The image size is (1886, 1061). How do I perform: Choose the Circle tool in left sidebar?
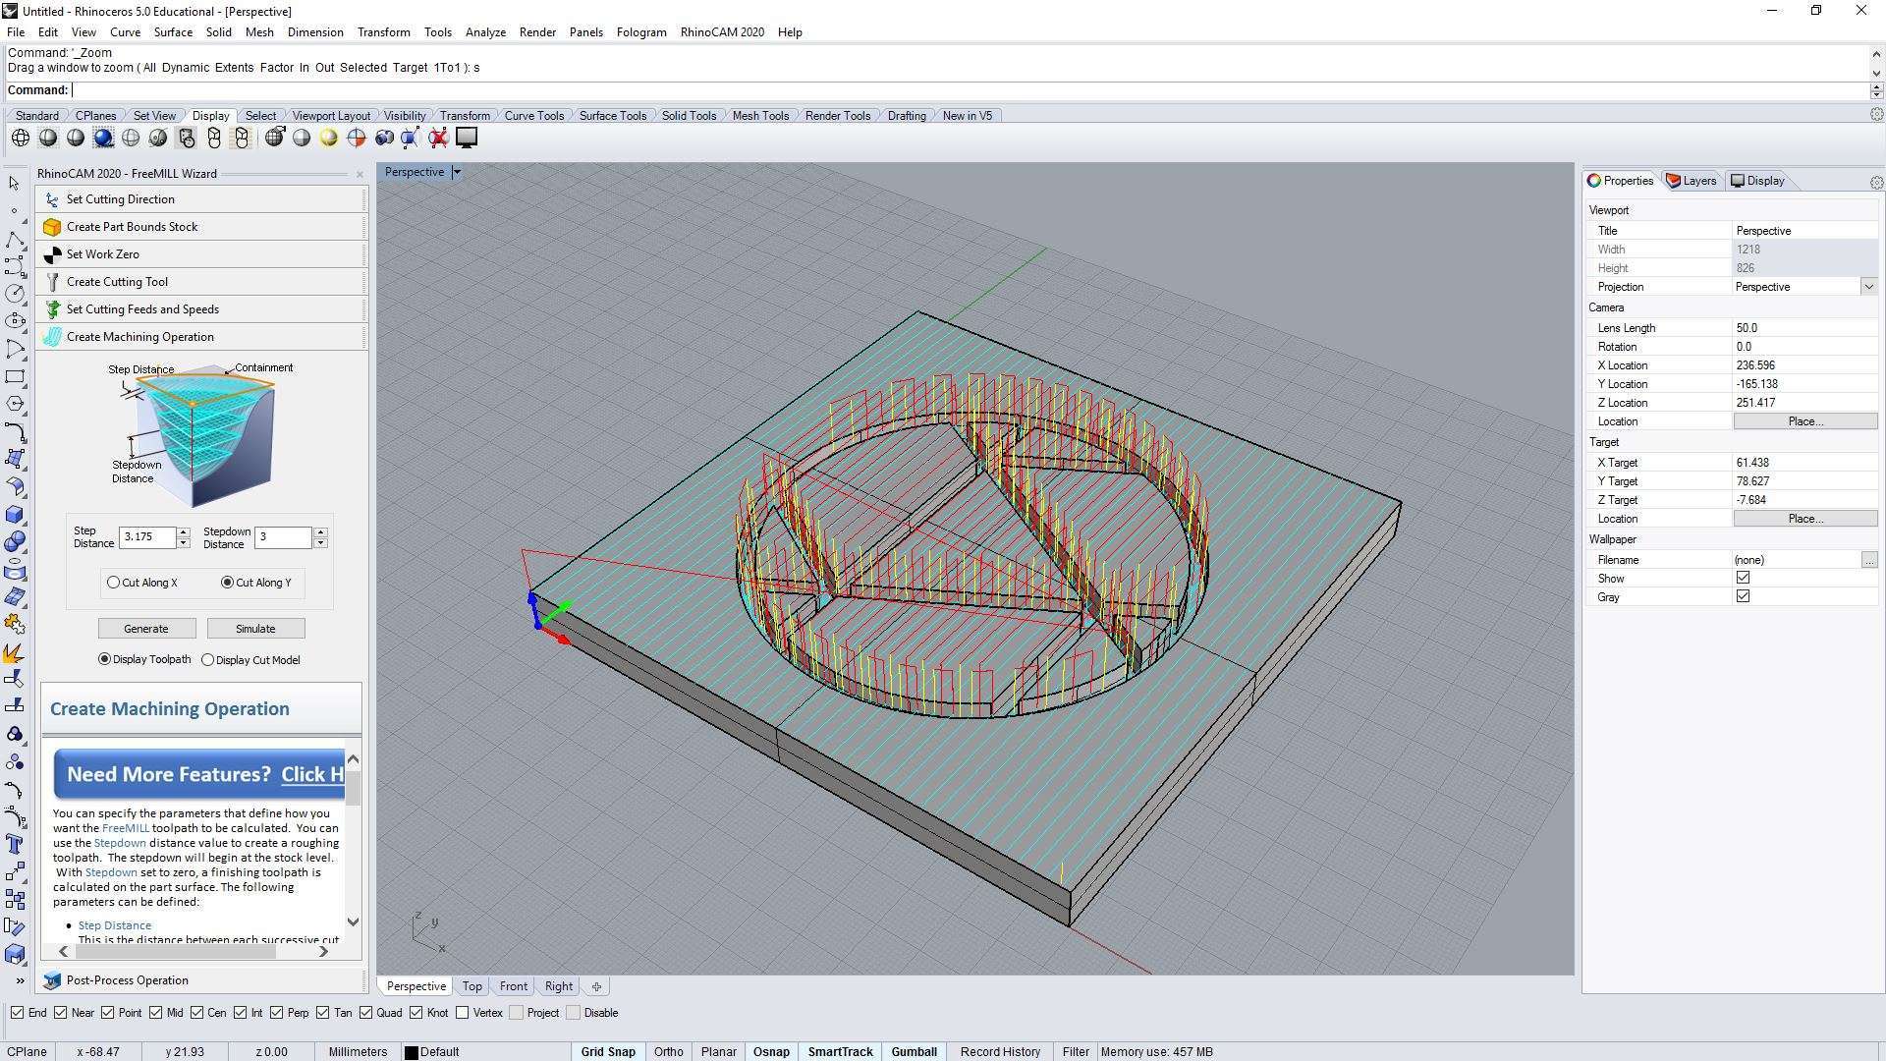(x=14, y=294)
